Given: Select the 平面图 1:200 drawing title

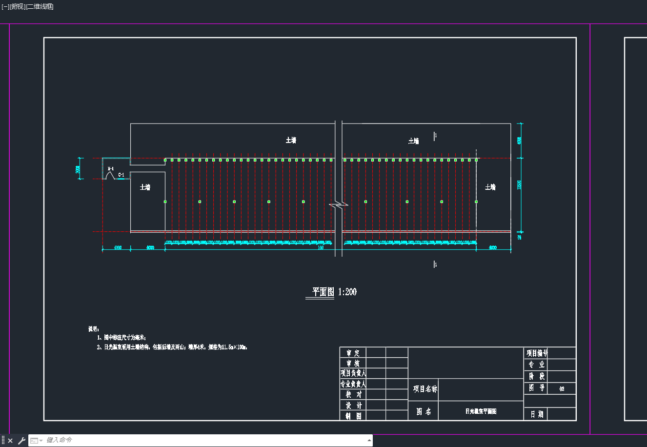Looking at the screenshot, I should click(x=334, y=292).
